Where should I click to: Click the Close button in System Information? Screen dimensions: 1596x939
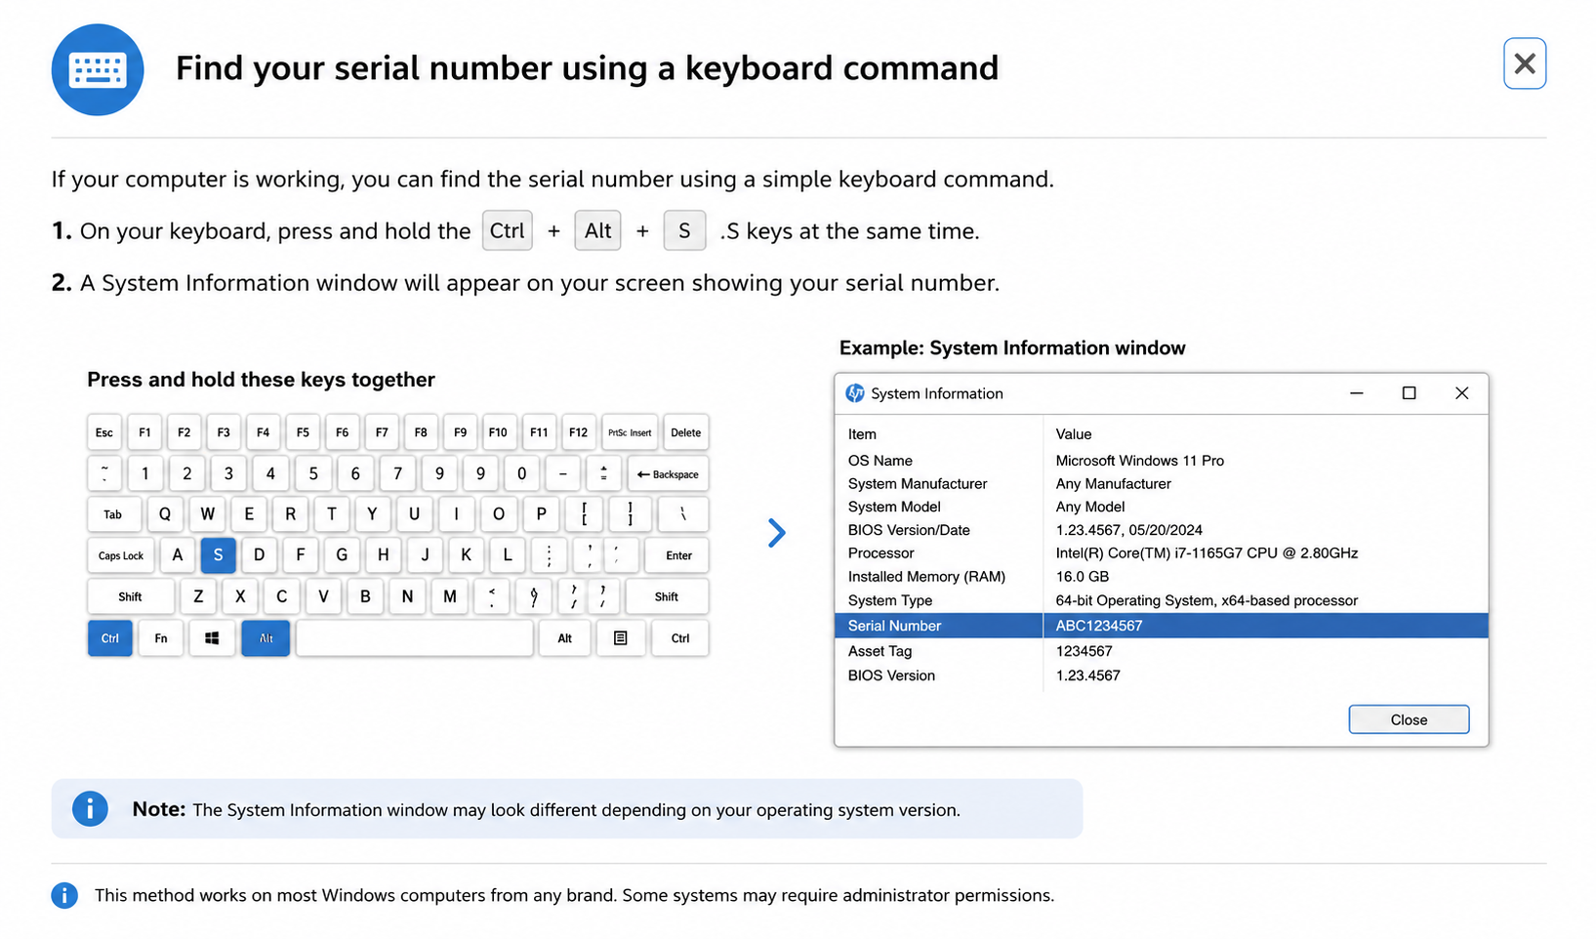(1409, 719)
